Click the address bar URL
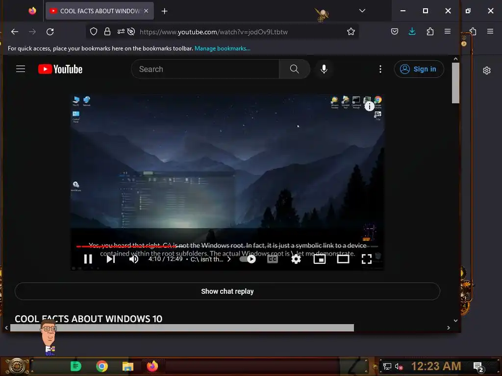Viewport: 502px width, 376px height. (x=214, y=32)
